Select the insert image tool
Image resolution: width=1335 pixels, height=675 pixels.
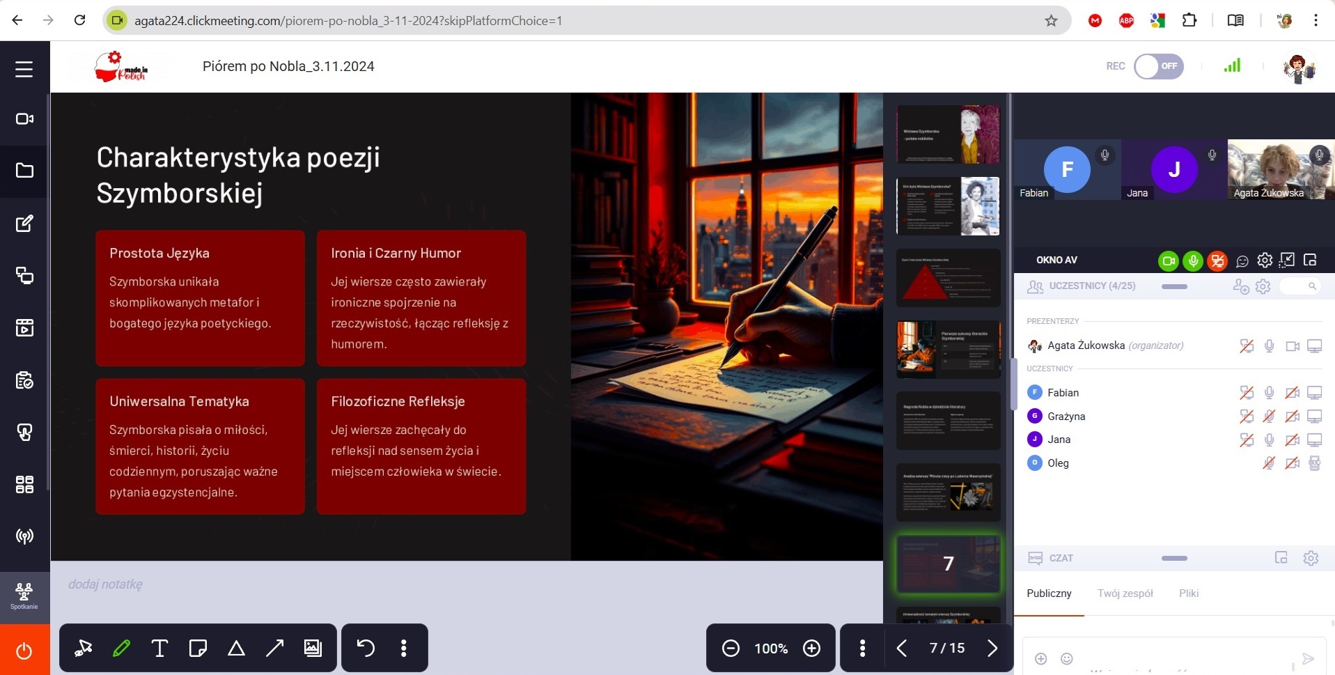(x=313, y=649)
